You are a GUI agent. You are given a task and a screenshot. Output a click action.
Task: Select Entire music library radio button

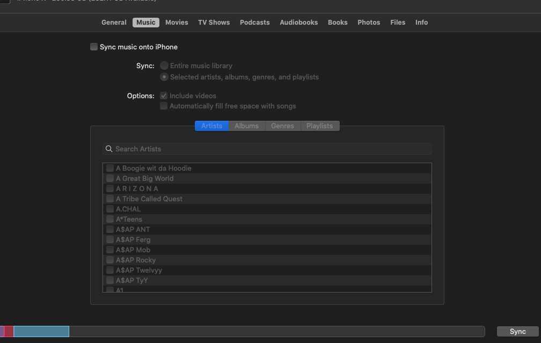pyautogui.click(x=164, y=65)
